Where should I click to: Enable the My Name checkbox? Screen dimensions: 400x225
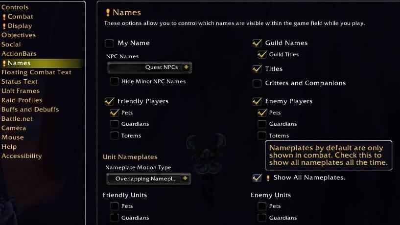(x=109, y=43)
